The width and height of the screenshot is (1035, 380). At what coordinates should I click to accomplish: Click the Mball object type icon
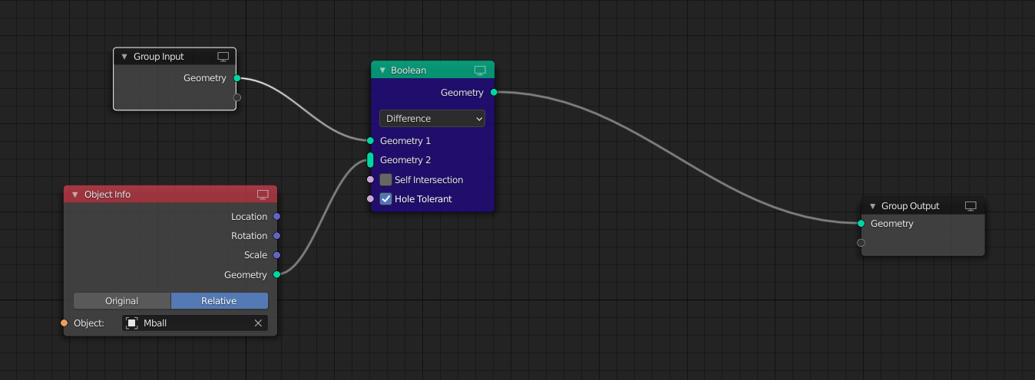pyautogui.click(x=132, y=323)
